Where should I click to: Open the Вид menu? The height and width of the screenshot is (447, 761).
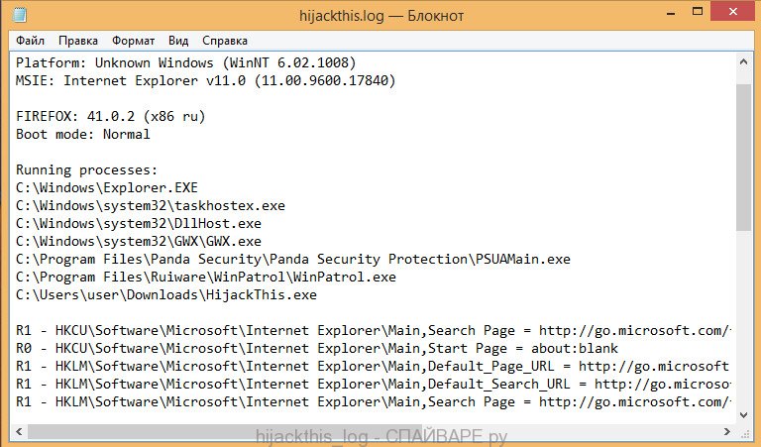point(178,41)
